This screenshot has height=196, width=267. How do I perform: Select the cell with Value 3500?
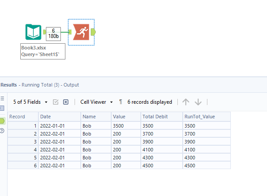126,125
